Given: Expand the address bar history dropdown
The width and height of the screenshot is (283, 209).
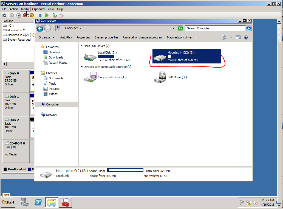Looking at the screenshot, I should 174,28.
